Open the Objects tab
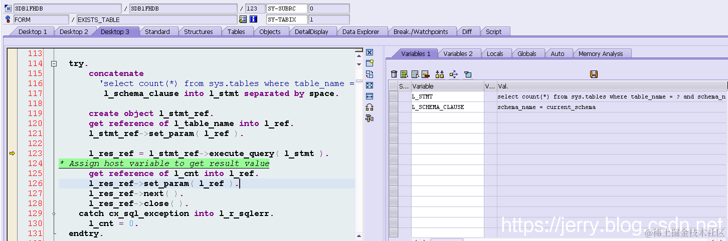 (x=270, y=31)
